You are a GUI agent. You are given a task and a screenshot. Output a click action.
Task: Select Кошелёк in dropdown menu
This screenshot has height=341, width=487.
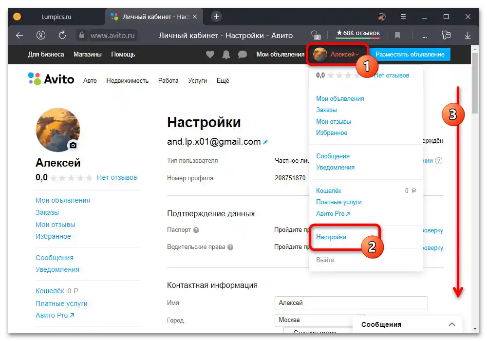click(328, 190)
